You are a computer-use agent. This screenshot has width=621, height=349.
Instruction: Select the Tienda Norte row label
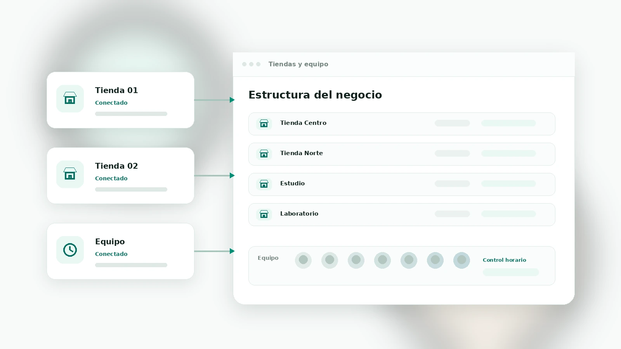302,153
